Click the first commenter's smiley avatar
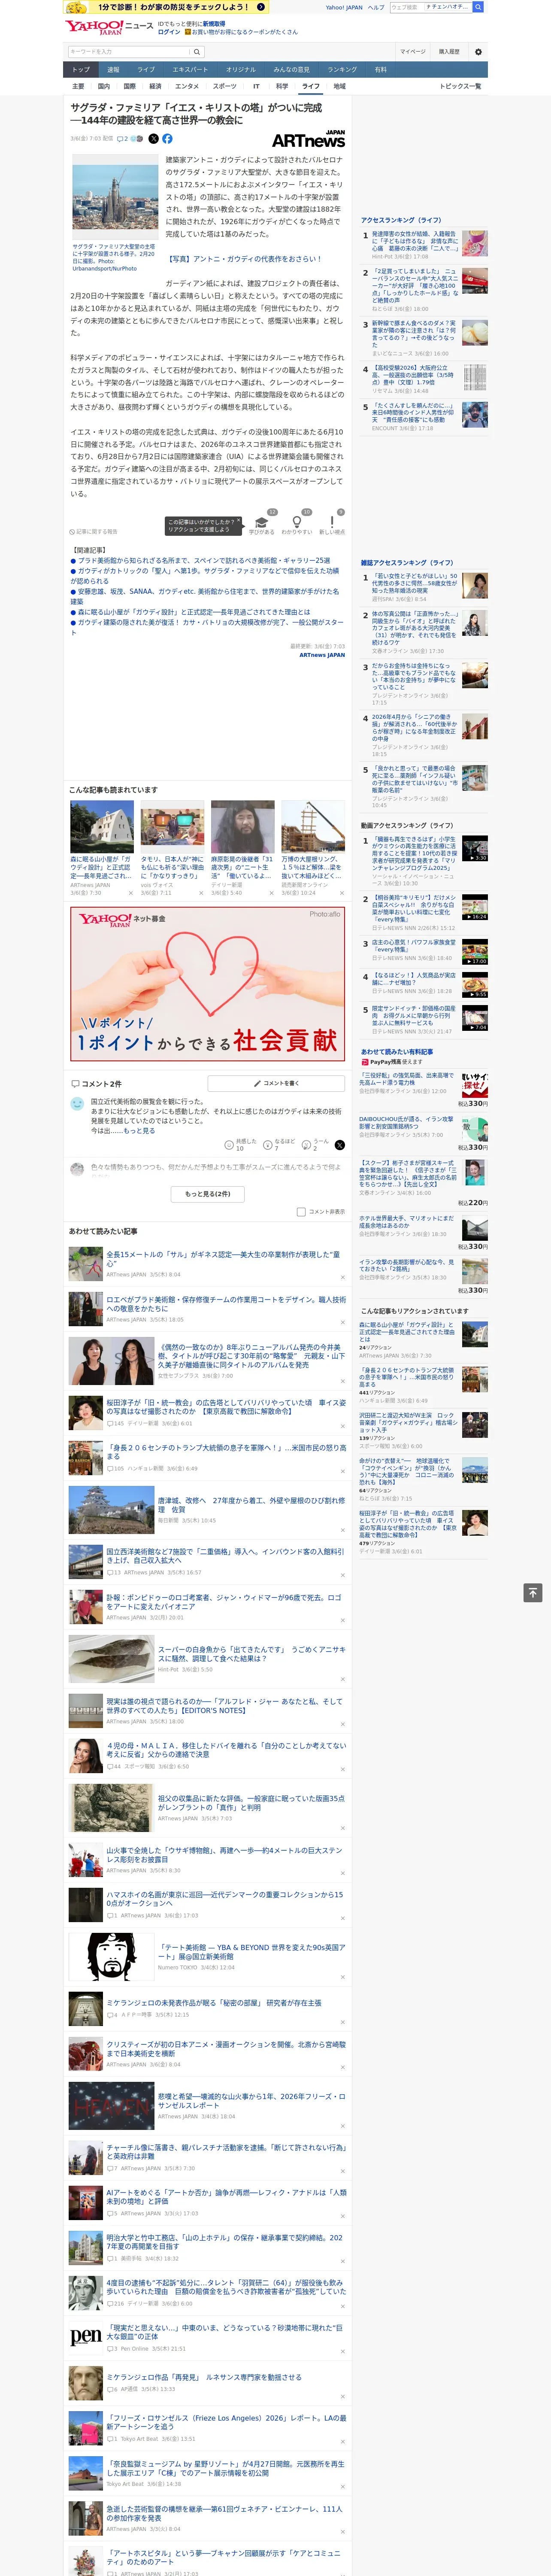Viewport: 551px width, 2576px height. click(x=77, y=1104)
